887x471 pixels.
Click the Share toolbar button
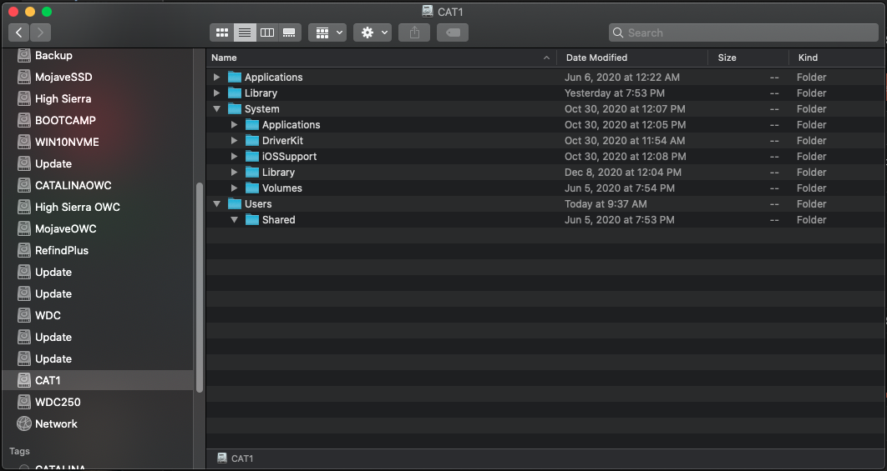point(414,33)
